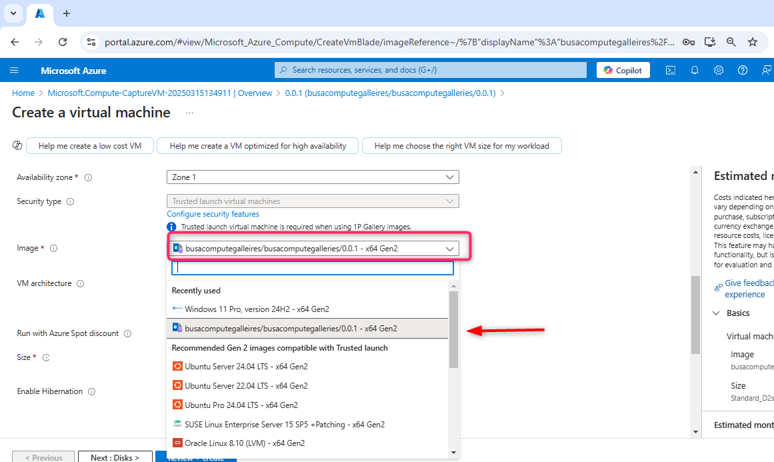Open Cloud Shell from the top bar
Screen dimensions: 774x462
tap(671, 70)
